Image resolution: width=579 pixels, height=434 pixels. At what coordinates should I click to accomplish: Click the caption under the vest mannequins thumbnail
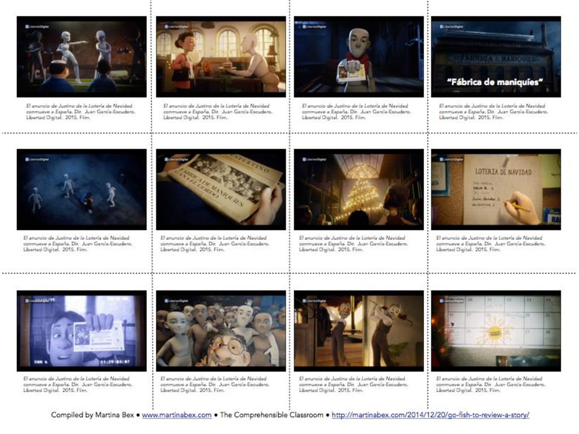(x=353, y=384)
